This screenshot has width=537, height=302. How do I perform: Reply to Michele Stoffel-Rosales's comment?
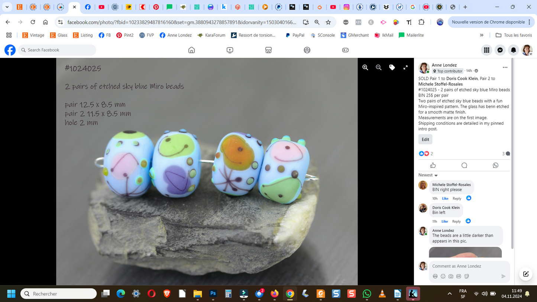[457, 198]
